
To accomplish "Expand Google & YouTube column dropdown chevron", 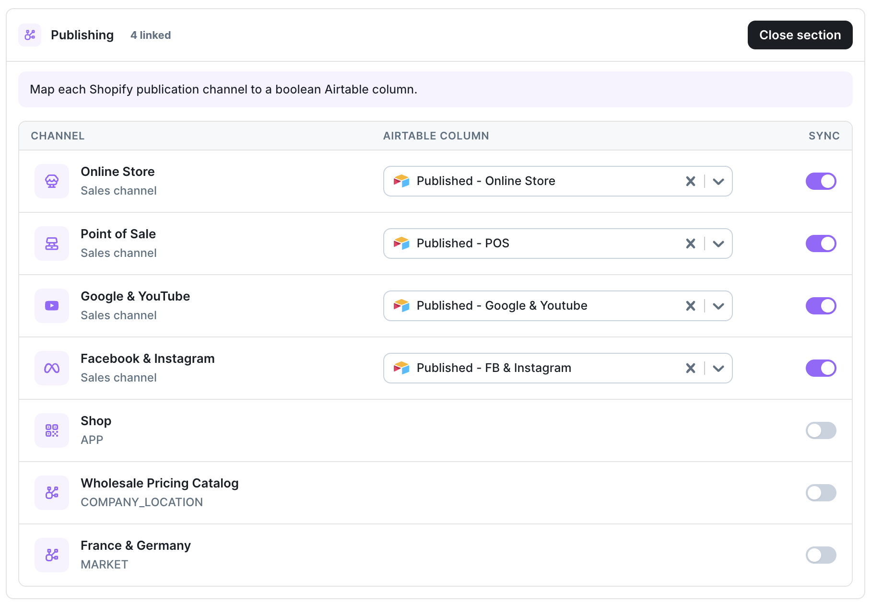I will click(x=718, y=306).
